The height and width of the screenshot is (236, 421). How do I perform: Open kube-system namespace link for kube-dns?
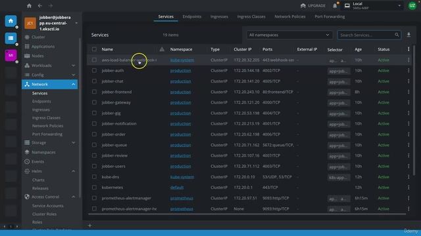pyautogui.click(x=182, y=177)
